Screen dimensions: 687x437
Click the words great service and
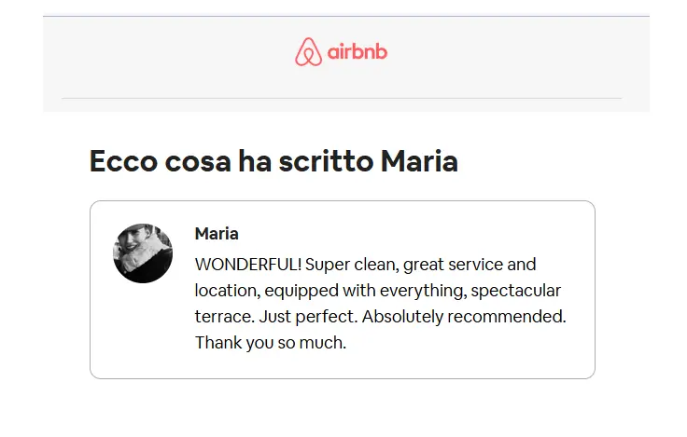click(470, 265)
